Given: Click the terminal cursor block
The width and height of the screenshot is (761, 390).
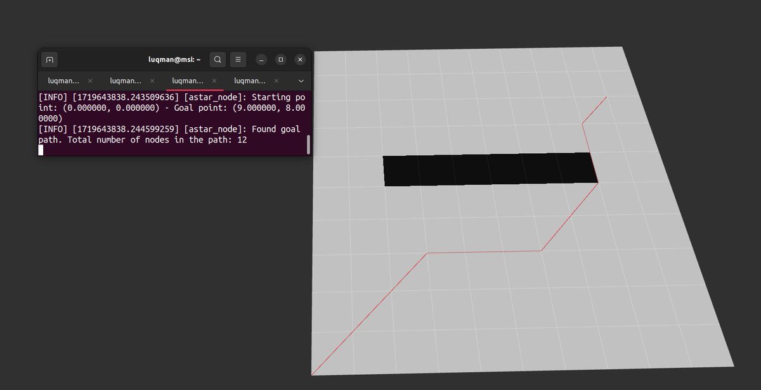Looking at the screenshot, I should 41,150.
